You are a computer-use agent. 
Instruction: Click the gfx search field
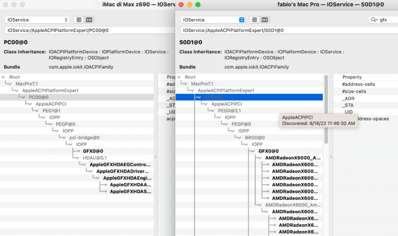(x=384, y=20)
